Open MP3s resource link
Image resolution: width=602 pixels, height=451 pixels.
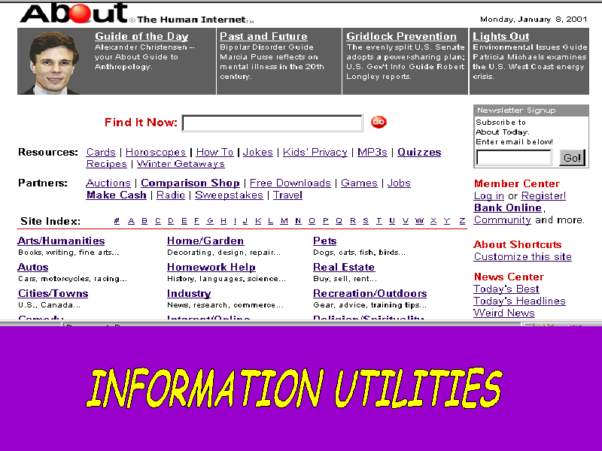[x=372, y=153]
